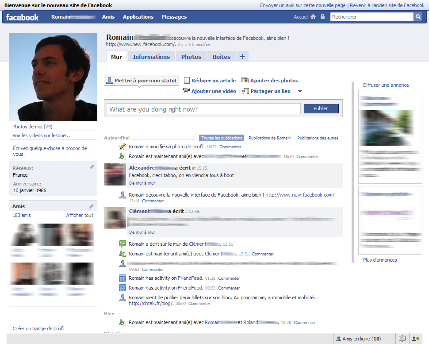
Task: Select the Publications des autres filter
Action: [x=319, y=138]
